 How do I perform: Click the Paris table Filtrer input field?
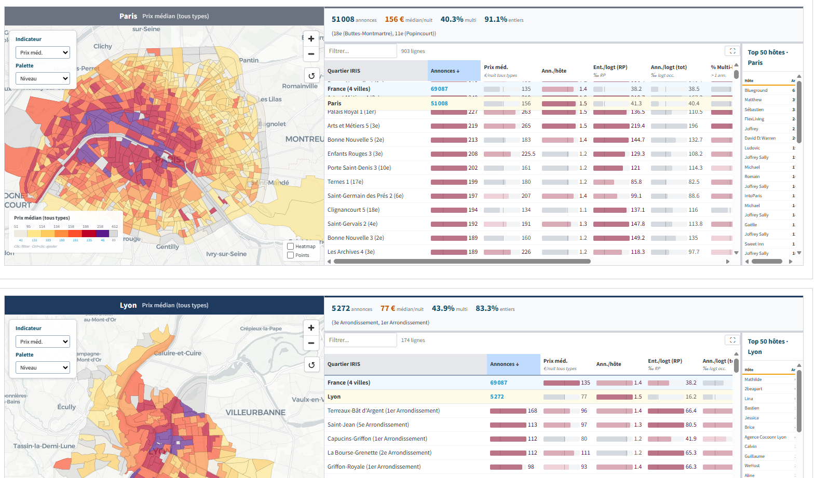(x=361, y=51)
